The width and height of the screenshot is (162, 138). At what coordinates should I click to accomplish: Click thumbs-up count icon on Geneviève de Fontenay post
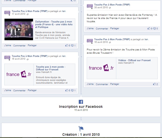point(149,28)
